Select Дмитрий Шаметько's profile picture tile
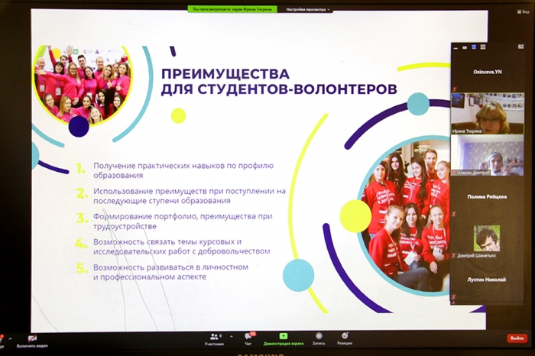The height and width of the screenshot is (356, 535). click(x=487, y=238)
